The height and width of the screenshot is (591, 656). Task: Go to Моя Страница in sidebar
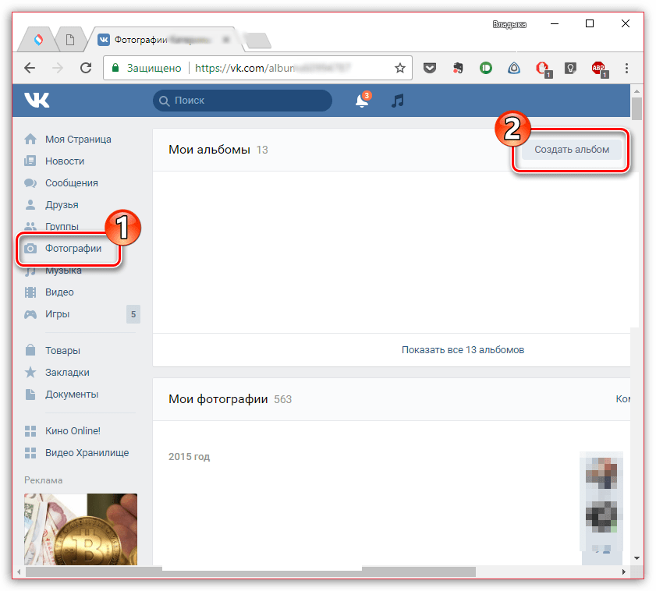pyautogui.click(x=78, y=140)
